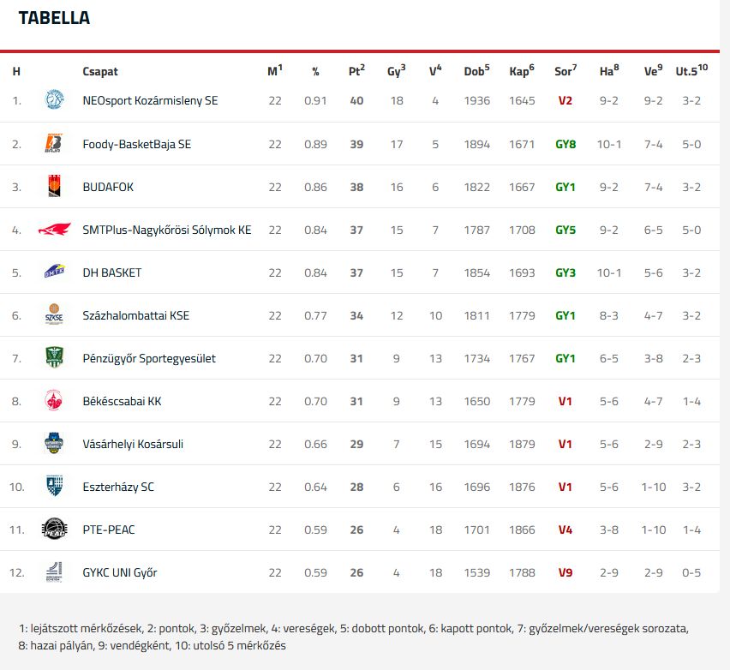This screenshot has height=670, width=730.
Task: Click the PTE-PEAC black basketball logo
Action: (54, 529)
